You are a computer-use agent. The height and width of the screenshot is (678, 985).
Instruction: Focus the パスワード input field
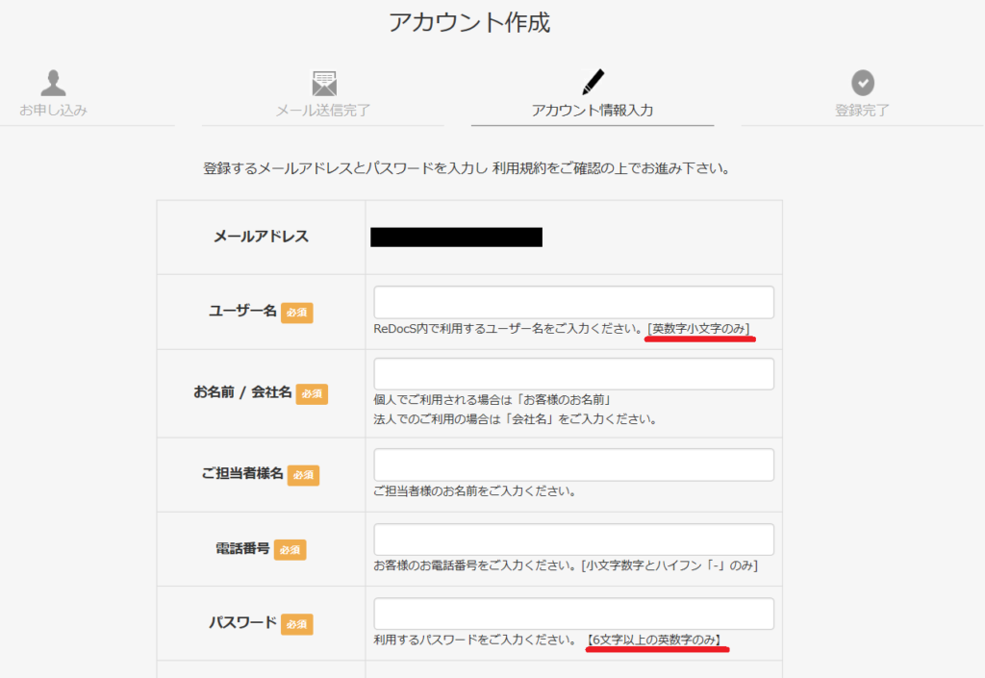[573, 614]
